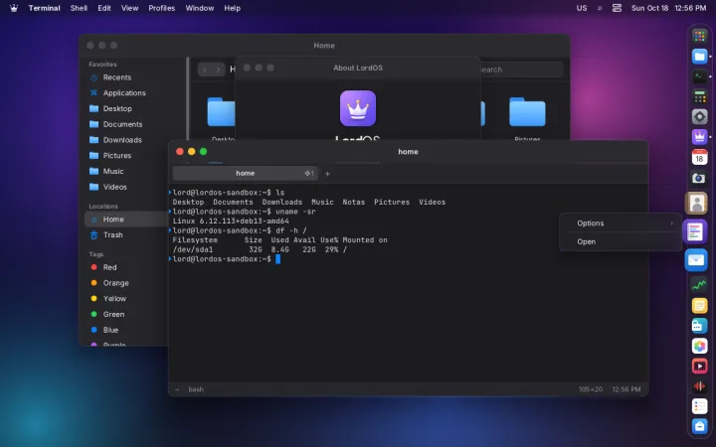Open the Help menu
Viewport: 716px width, 447px height.
[232, 8]
